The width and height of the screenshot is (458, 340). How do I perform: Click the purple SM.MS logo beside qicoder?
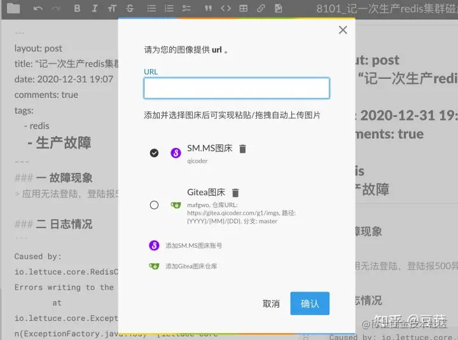(x=176, y=153)
